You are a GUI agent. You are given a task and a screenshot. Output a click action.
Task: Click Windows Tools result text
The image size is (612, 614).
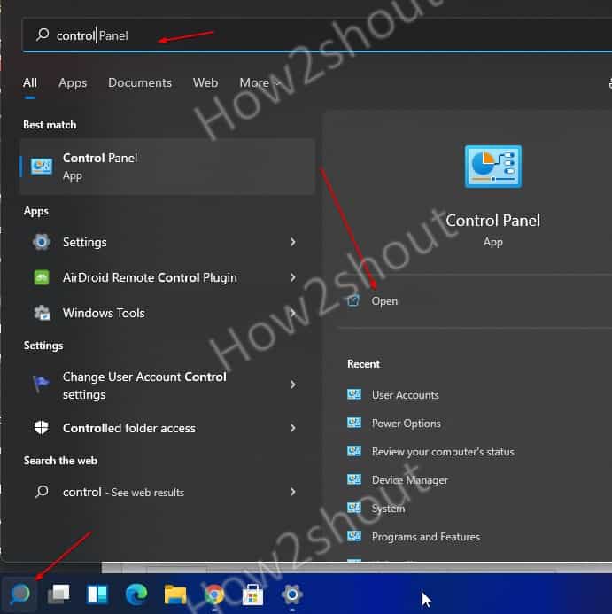104,313
